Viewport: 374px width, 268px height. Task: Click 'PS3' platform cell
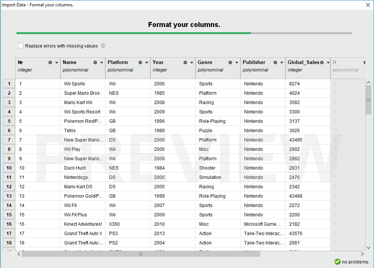click(x=128, y=234)
